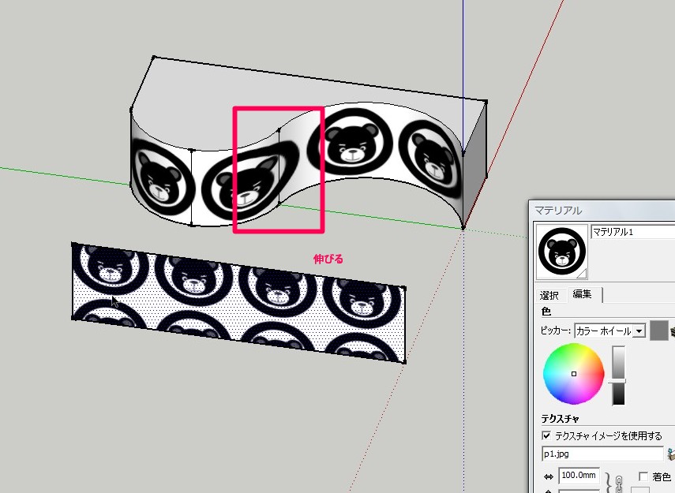Image resolution: width=675 pixels, height=493 pixels.
Task: Select the flat bear-textured rectangle face
Action: click(x=239, y=301)
